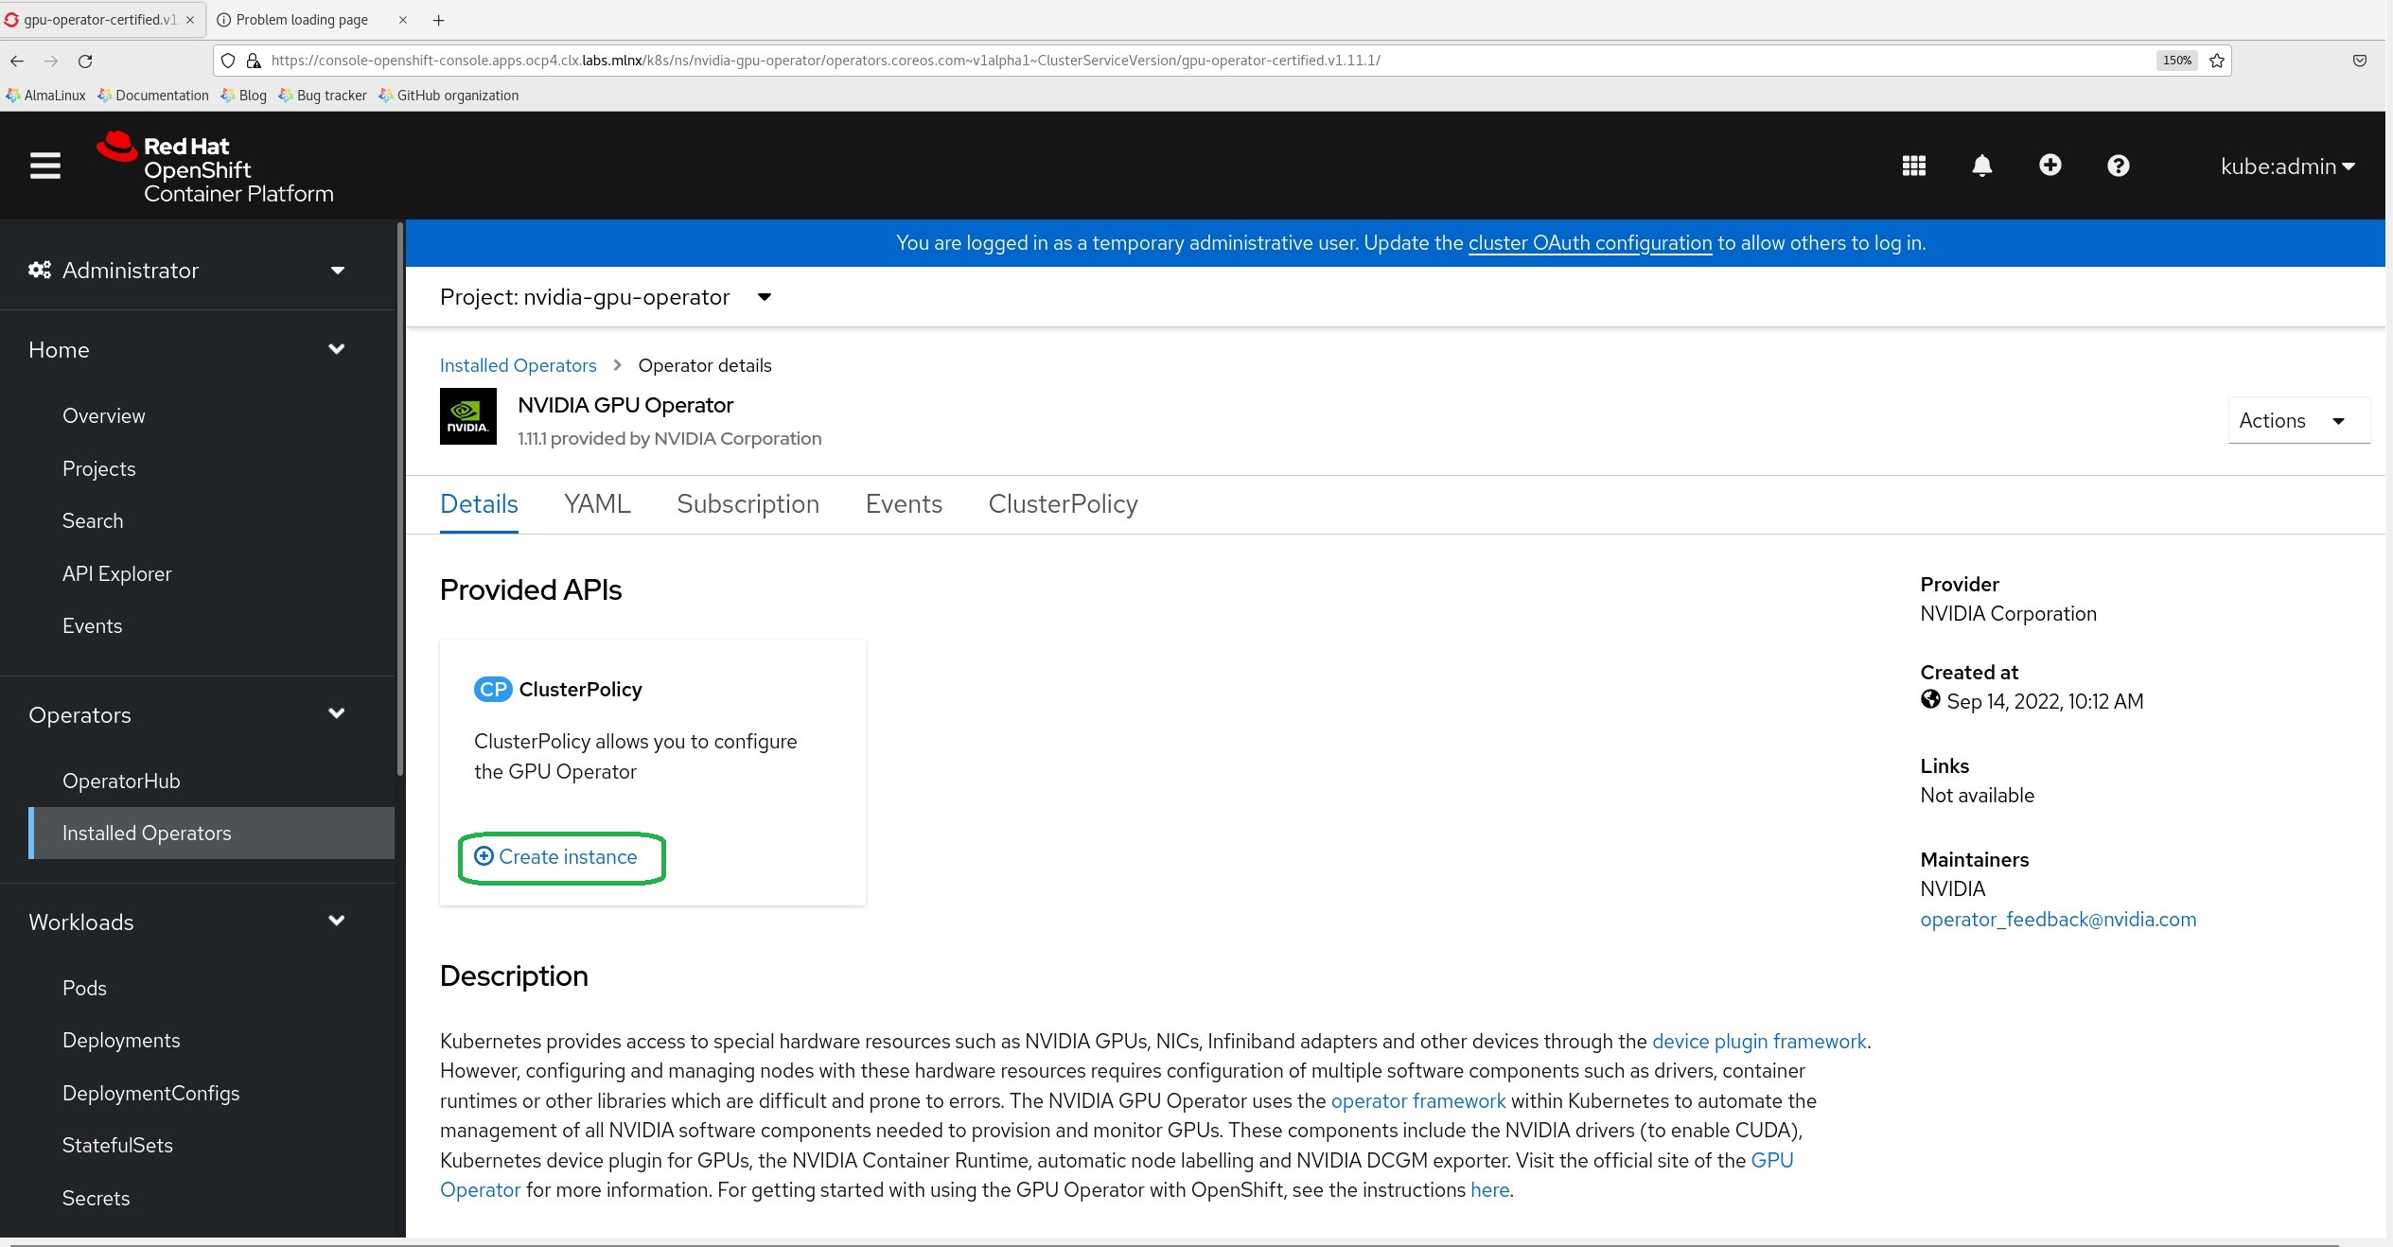Open the 'here' instructions link

1489,1190
